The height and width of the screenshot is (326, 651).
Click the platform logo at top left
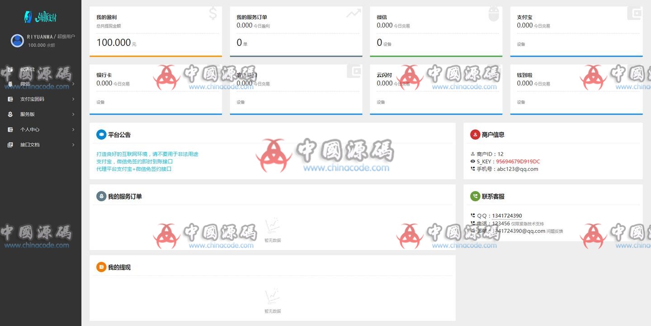[x=40, y=16]
